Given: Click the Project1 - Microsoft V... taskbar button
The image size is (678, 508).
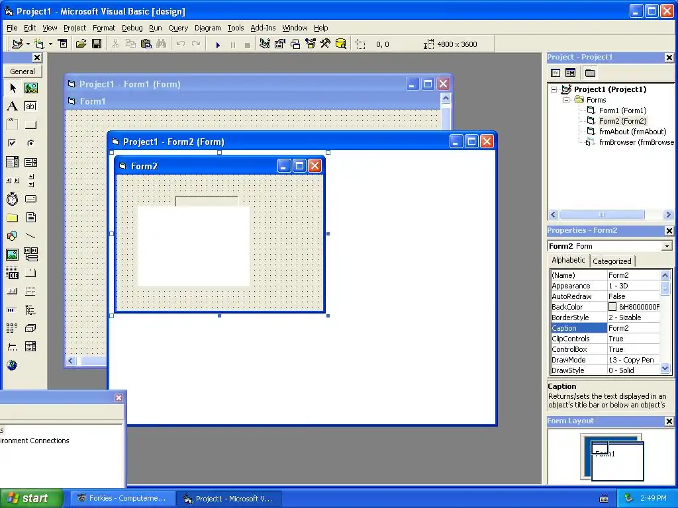Looking at the screenshot, I should click(229, 499).
